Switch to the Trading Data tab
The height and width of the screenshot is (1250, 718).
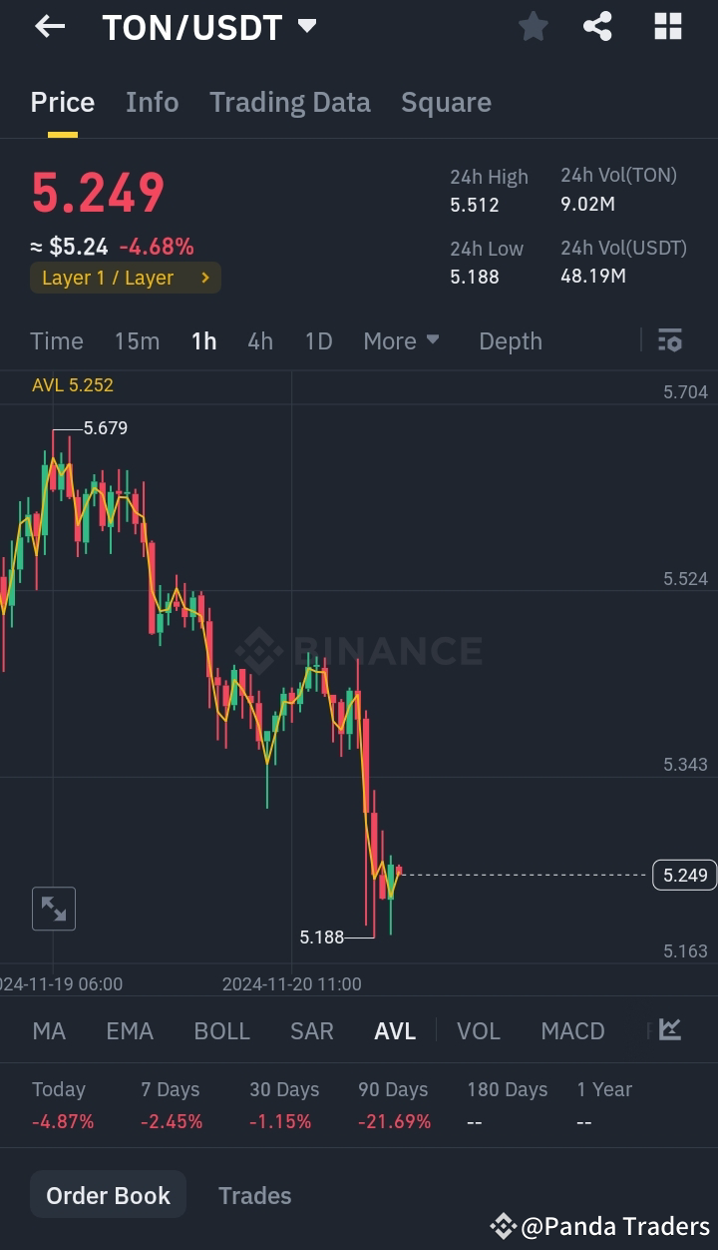(290, 102)
